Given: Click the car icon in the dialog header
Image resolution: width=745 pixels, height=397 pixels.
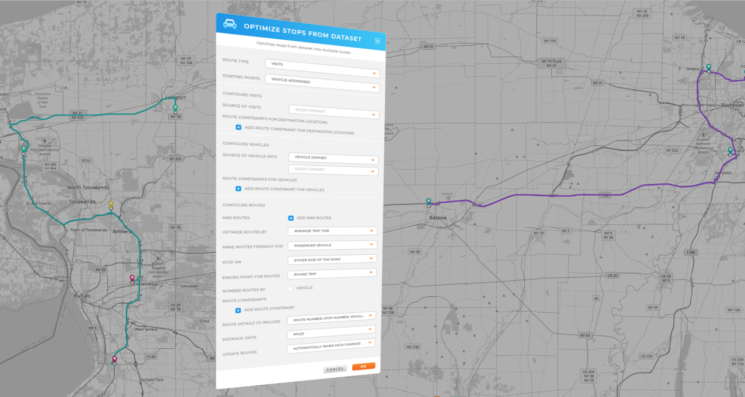Looking at the screenshot, I should click(230, 24).
